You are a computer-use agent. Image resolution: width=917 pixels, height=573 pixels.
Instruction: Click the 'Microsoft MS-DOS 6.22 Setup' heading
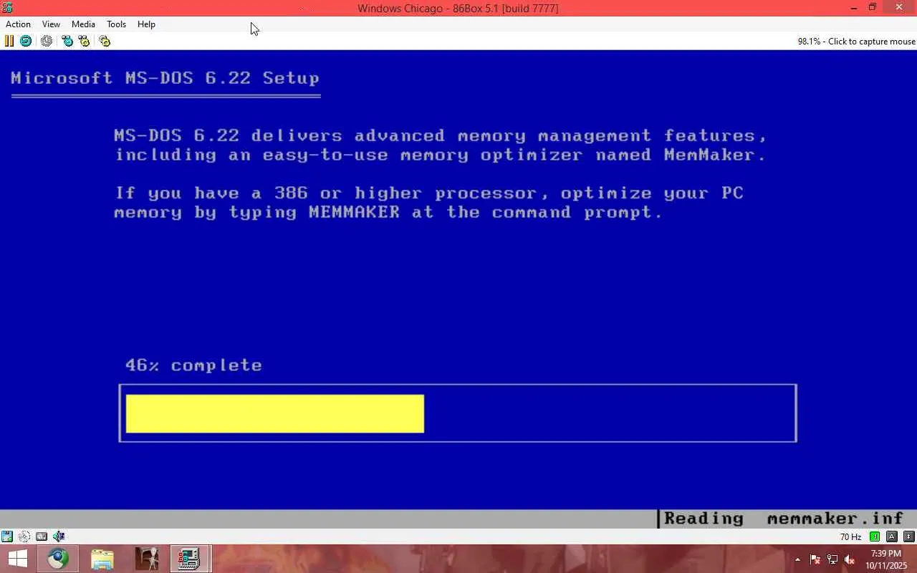click(x=165, y=78)
